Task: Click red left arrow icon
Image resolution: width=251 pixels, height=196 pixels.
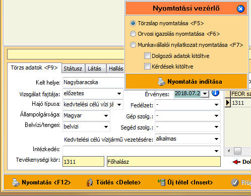Action: coord(236,162)
